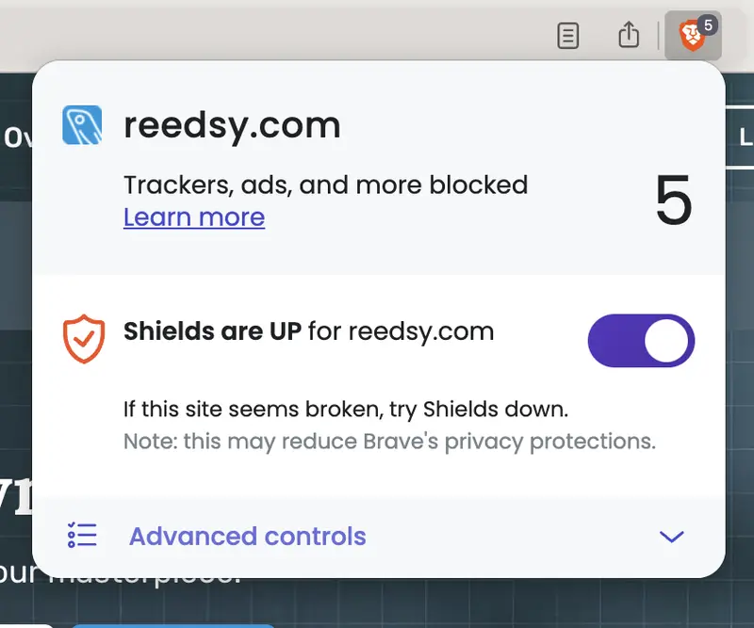The image size is (754, 628).
Task: Click the large blocked count number 5
Action: (x=673, y=201)
